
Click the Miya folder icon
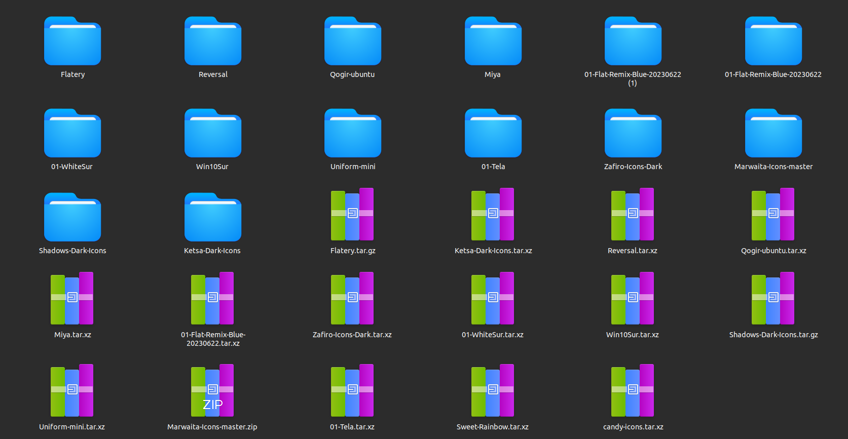click(x=493, y=41)
